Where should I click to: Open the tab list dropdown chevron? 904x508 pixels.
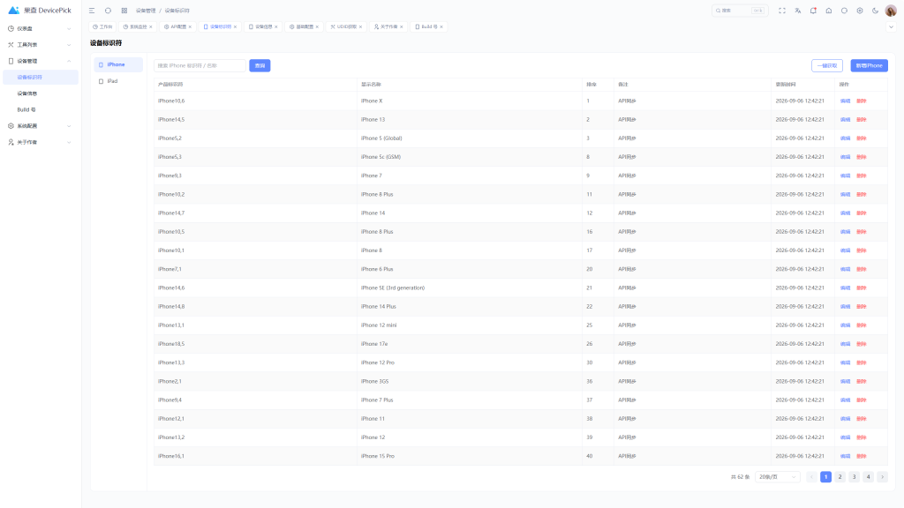coord(891,26)
